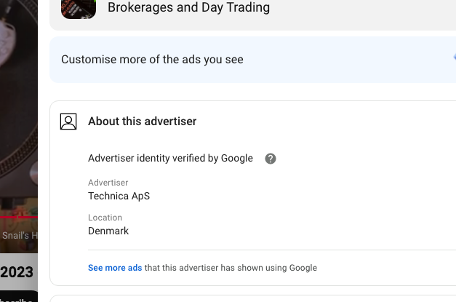The image size is (456, 302).
Task: Click the Brokerages and Day Trading thumbnail image
Action: (79, 9)
